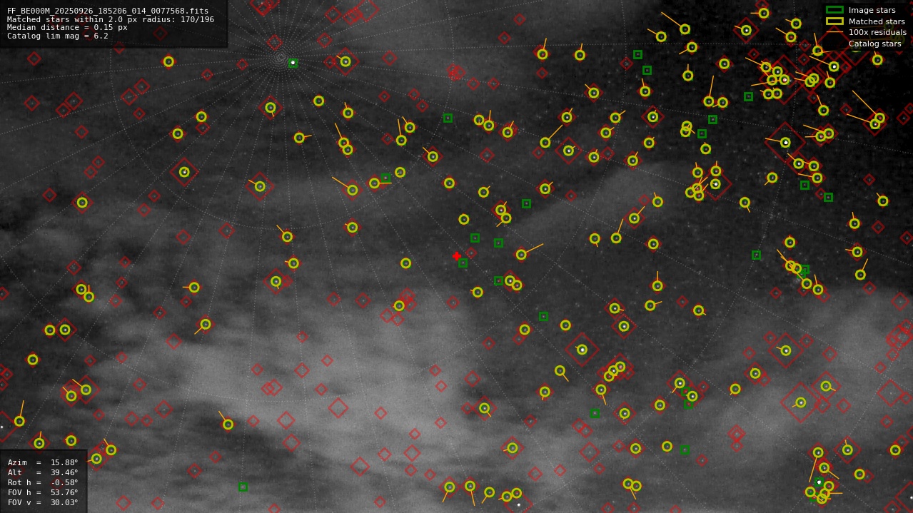This screenshot has width=913, height=513.
Task: Click the FOV h = 53.76° readout
Action: (43, 492)
